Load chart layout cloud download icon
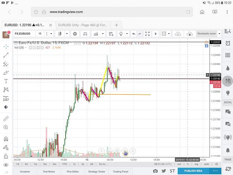The image size is (233, 175). point(178,34)
